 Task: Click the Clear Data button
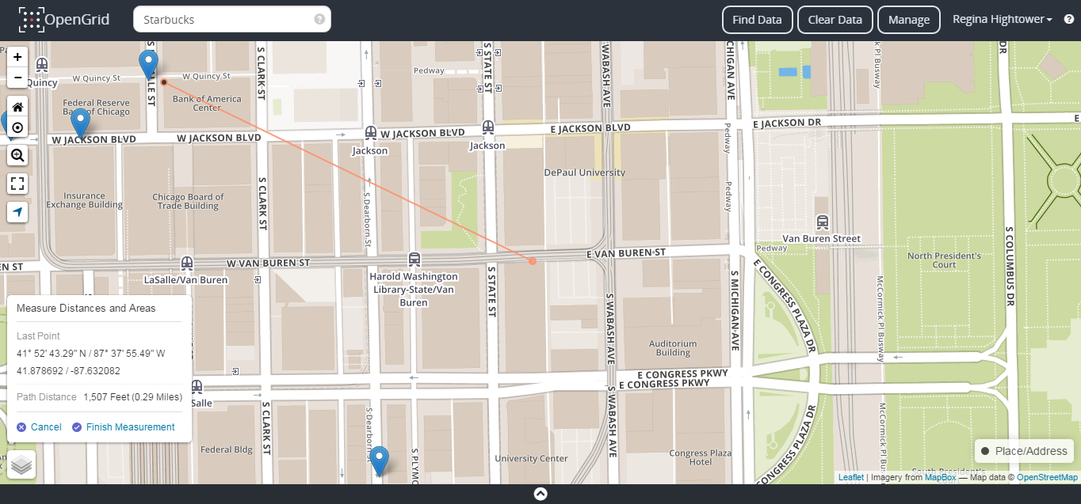[x=835, y=20]
